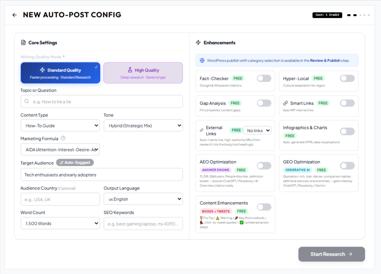Click the 'ANSWER ENGINE' badge
Image resolution: width=381 pixels, height=274 pixels.
[216, 170]
